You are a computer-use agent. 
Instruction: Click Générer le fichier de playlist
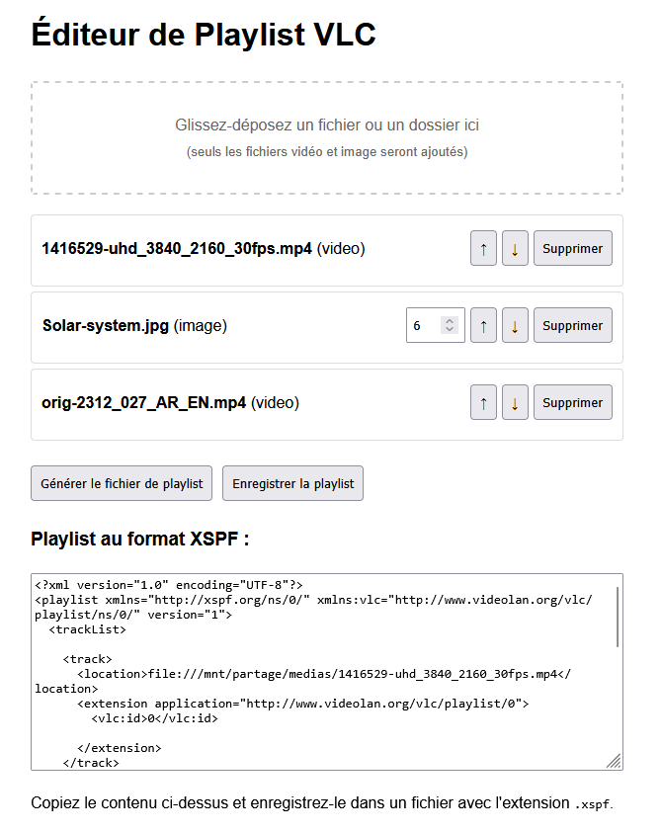tap(122, 484)
